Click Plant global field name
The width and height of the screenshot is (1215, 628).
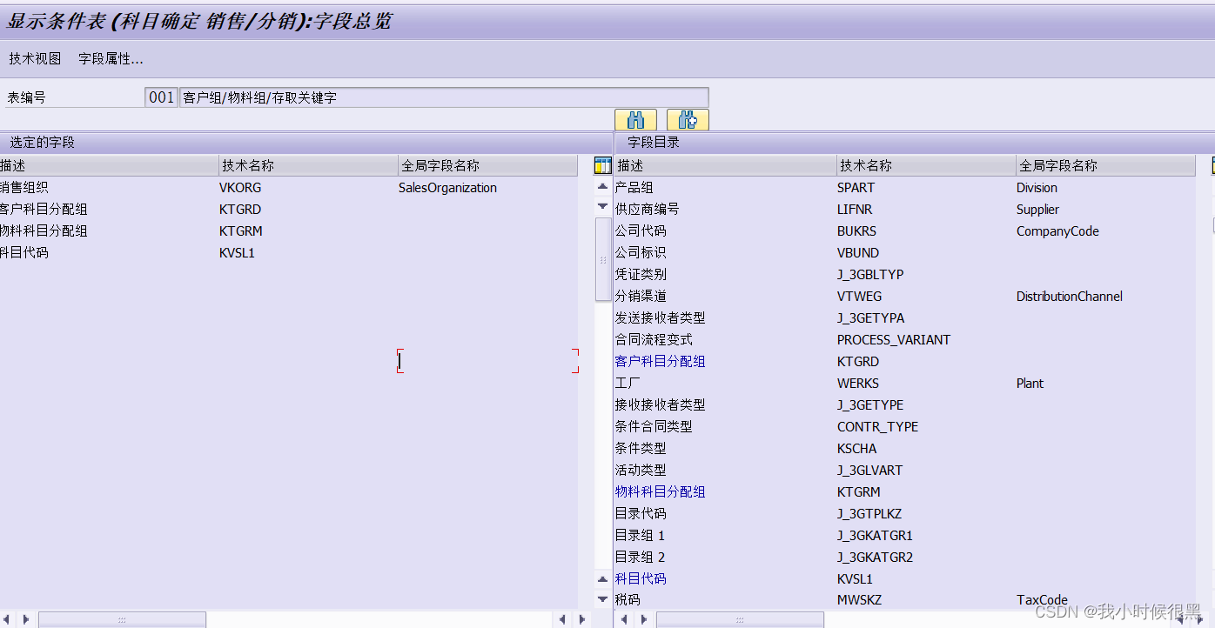coord(1030,384)
